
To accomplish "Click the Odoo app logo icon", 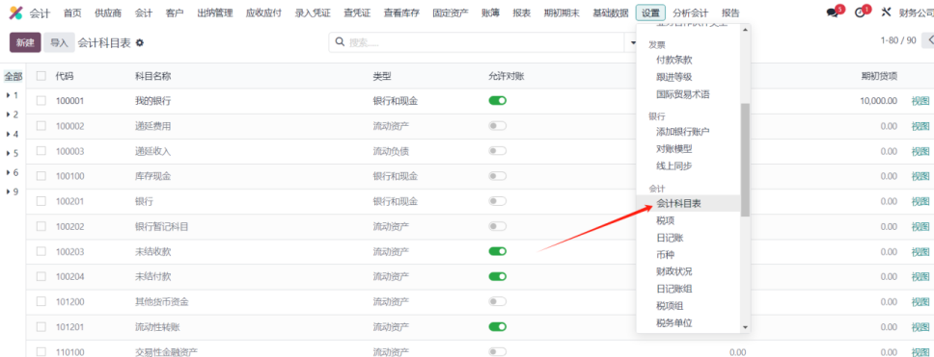I will [15, 13].
